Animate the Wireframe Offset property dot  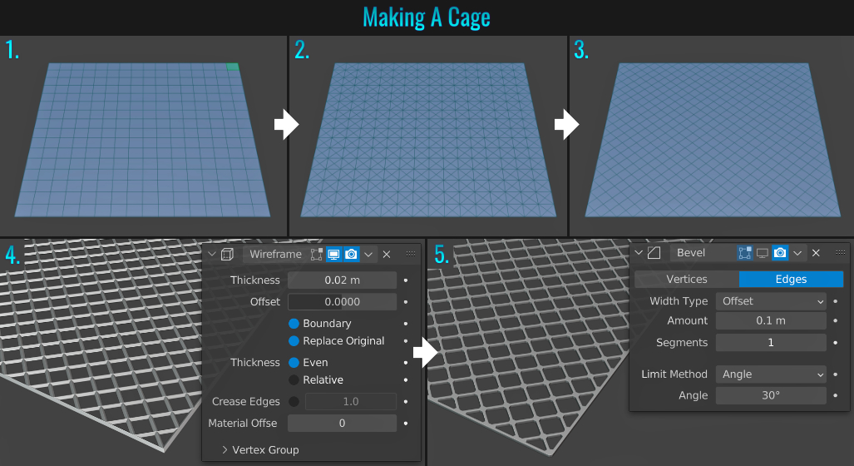tap(406, 302)
